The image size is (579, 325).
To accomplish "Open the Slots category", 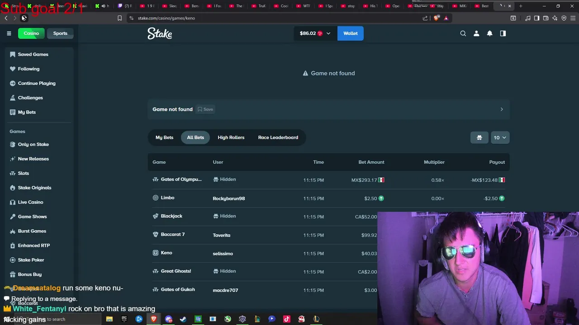I will pyautogui.click(x=24, y=173).
